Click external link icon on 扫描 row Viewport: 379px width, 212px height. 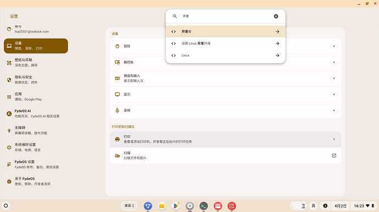(x=334, y=156)
